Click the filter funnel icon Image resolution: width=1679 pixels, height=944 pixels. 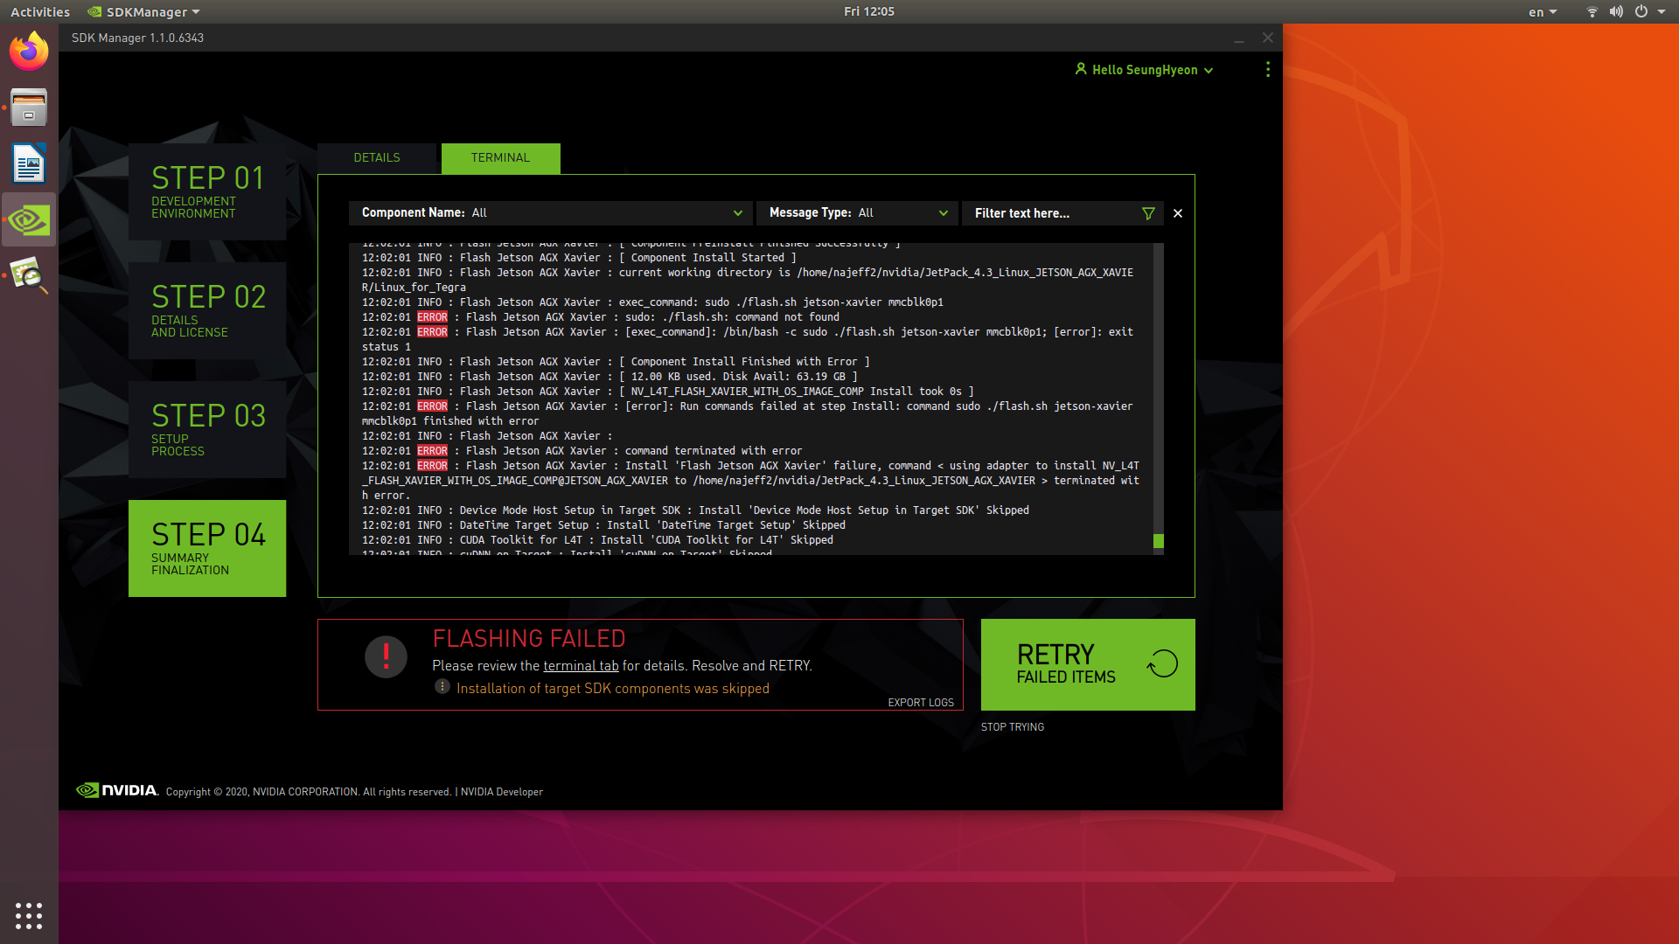coord(1148,213)
